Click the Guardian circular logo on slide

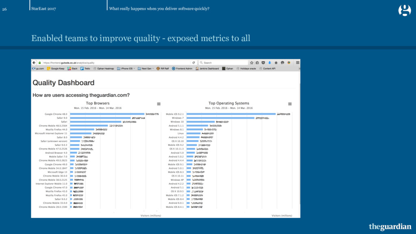[405, 10]
